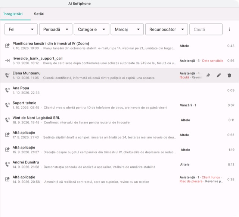239x217 pixels.
Task: Click the outgoing call icon for Suport tehnic
Action: [7, 105]
